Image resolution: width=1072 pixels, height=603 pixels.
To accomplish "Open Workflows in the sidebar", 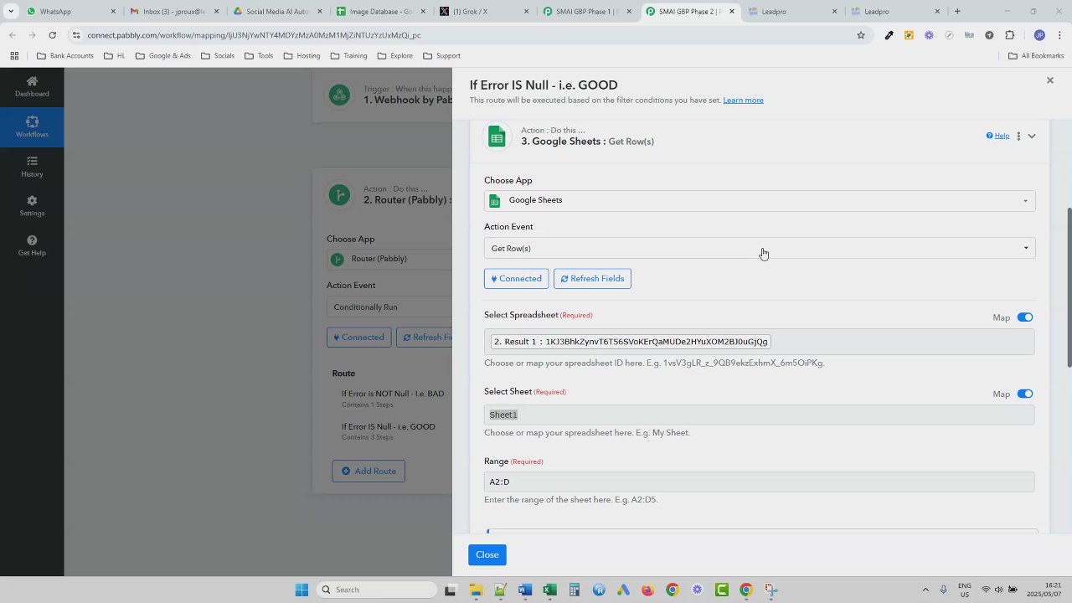I will [32, 127].
